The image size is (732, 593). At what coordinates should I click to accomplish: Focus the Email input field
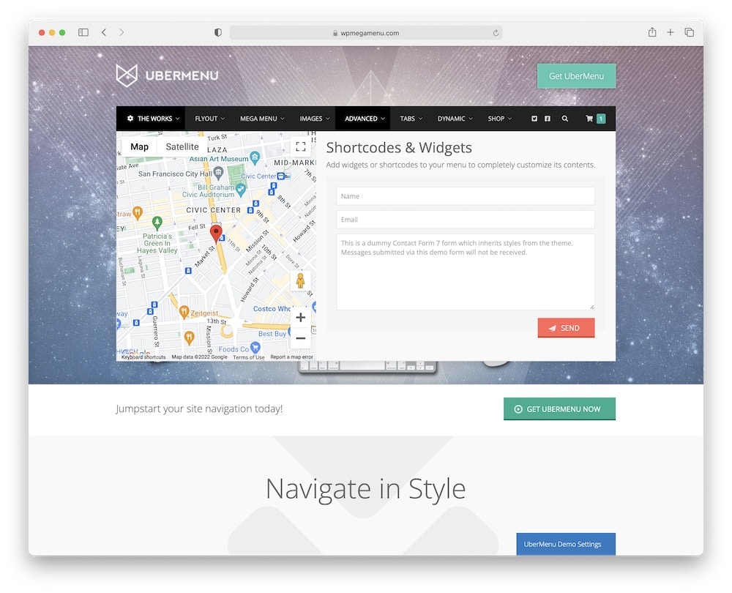click(466, 220)
